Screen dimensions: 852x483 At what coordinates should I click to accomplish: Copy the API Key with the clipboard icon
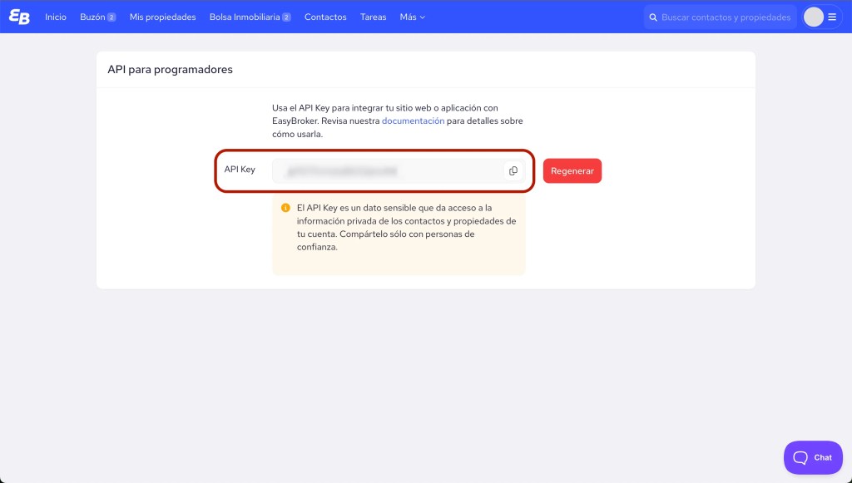[x=513, y=170]
